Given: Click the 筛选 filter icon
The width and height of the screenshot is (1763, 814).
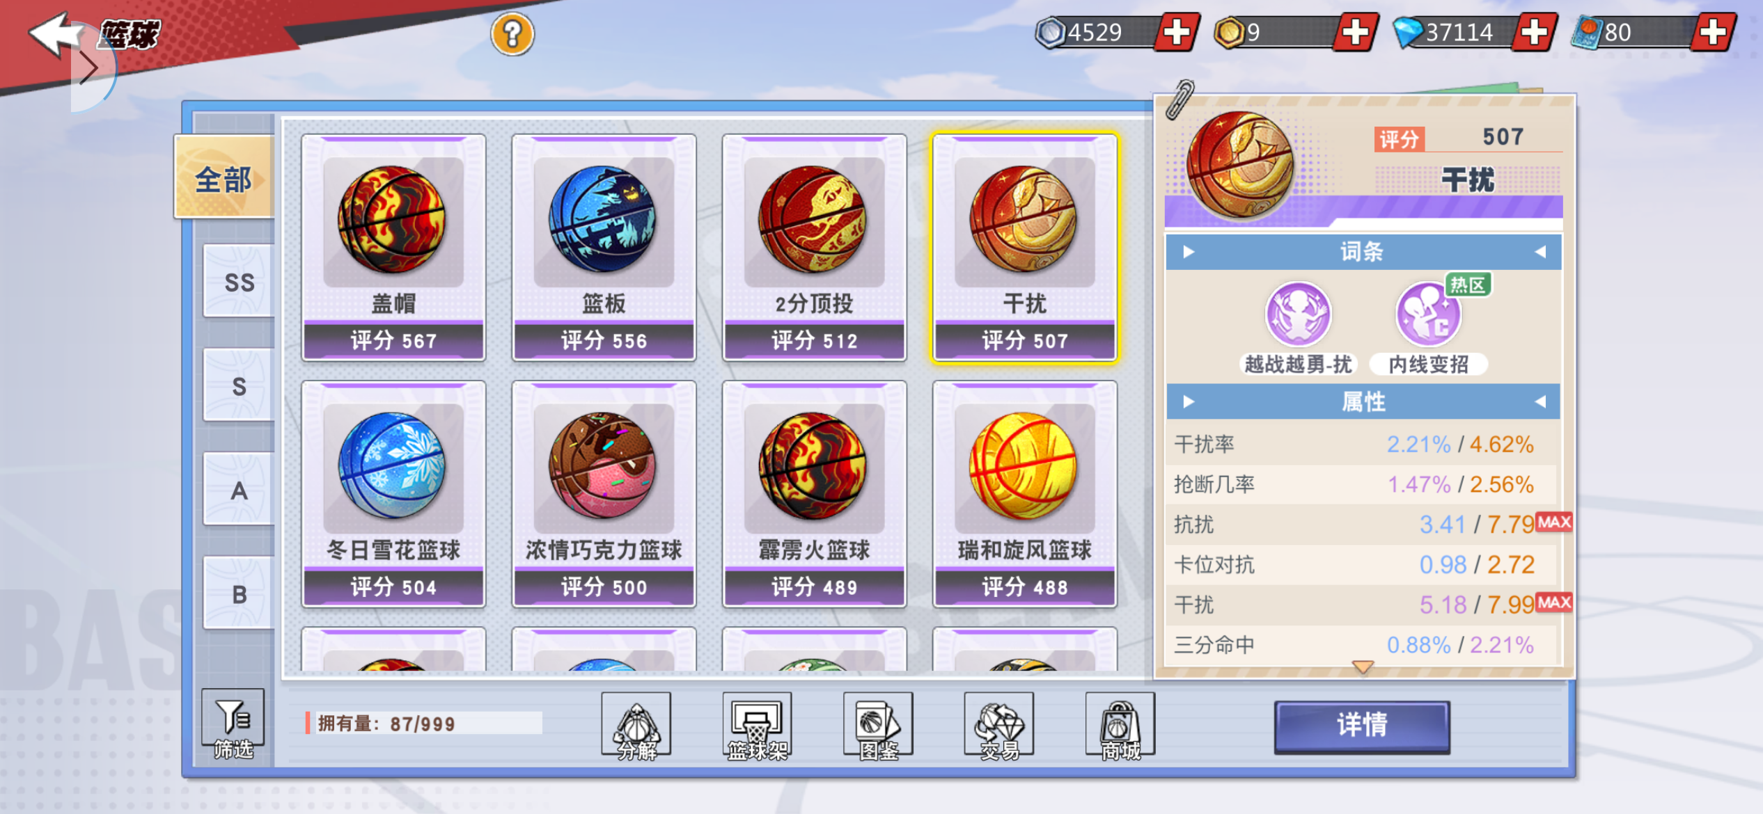Looking at the screenshot, I should pos(233,724).
